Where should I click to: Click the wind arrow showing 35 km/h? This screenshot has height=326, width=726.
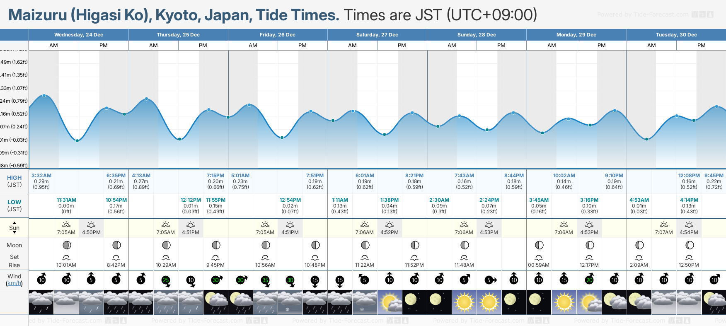tap(265, 280)
